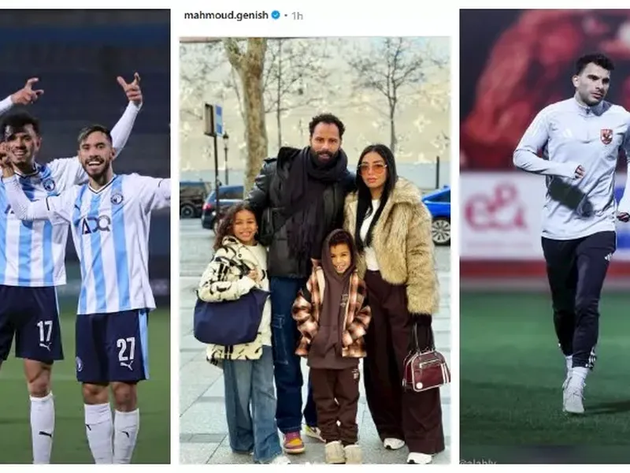630x473 pixels.
Task: Select the number 27 on the shorts
Action: pos(126,348)
